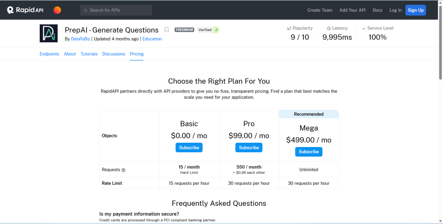Click 'Frequently Asked Questions' heading
This screenshot has width=443, height=224.
219,203
